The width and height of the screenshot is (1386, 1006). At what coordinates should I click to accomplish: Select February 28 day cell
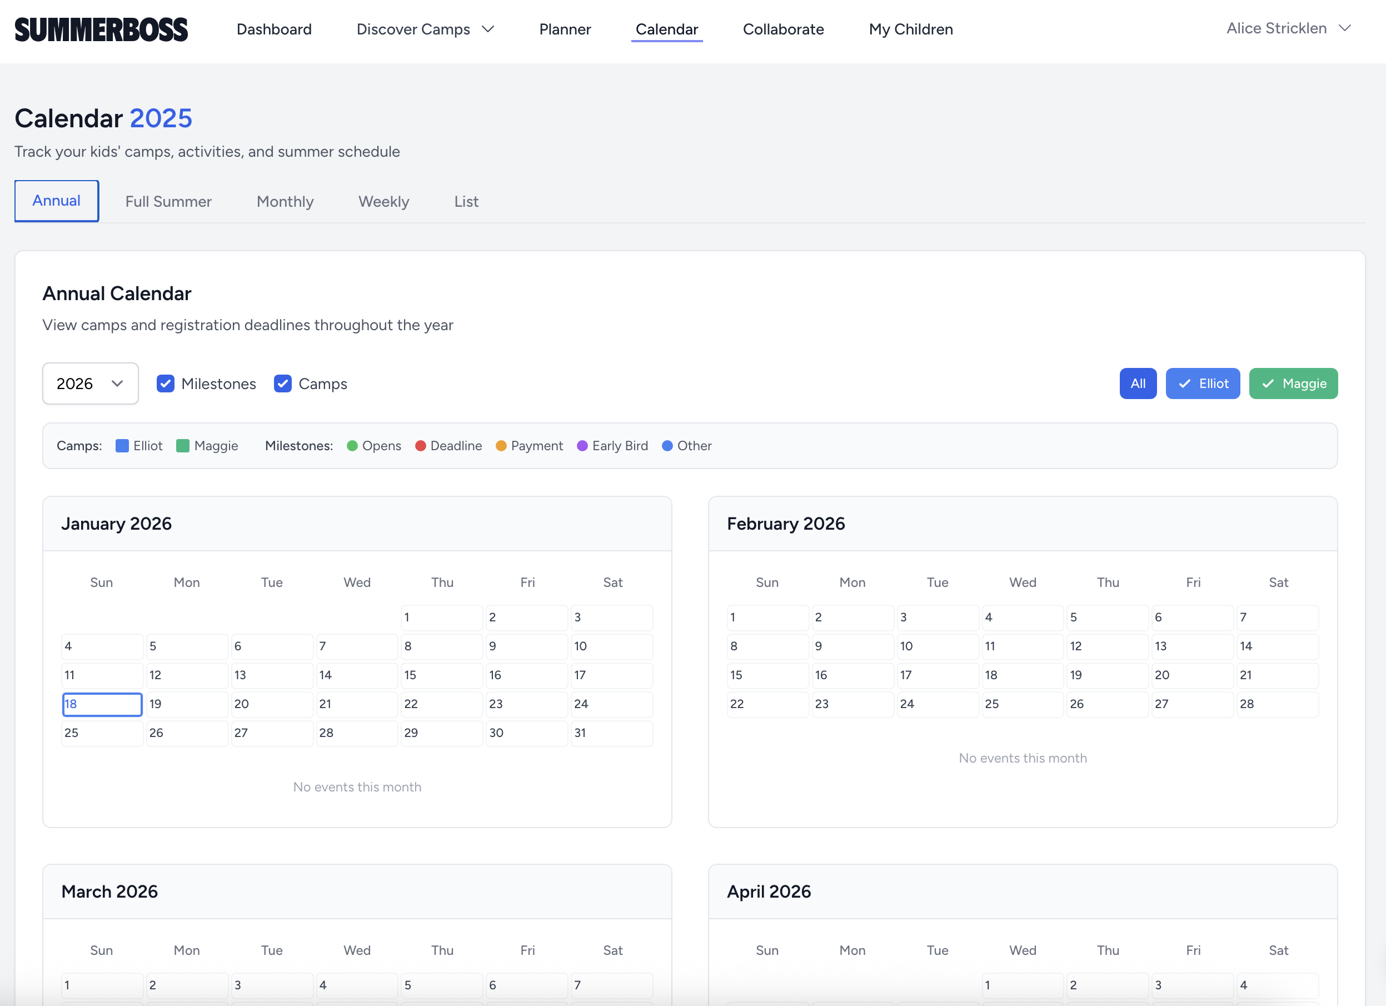click(x=1277, y=704)
